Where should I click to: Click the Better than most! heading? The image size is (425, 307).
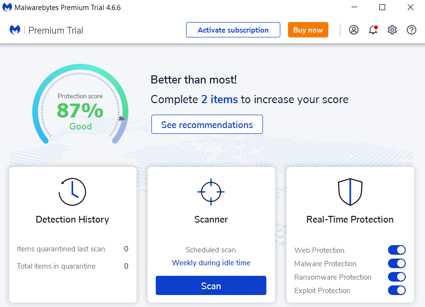(x=194, y=80)
